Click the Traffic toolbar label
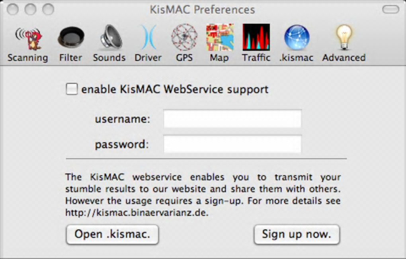 click(256, 58)
